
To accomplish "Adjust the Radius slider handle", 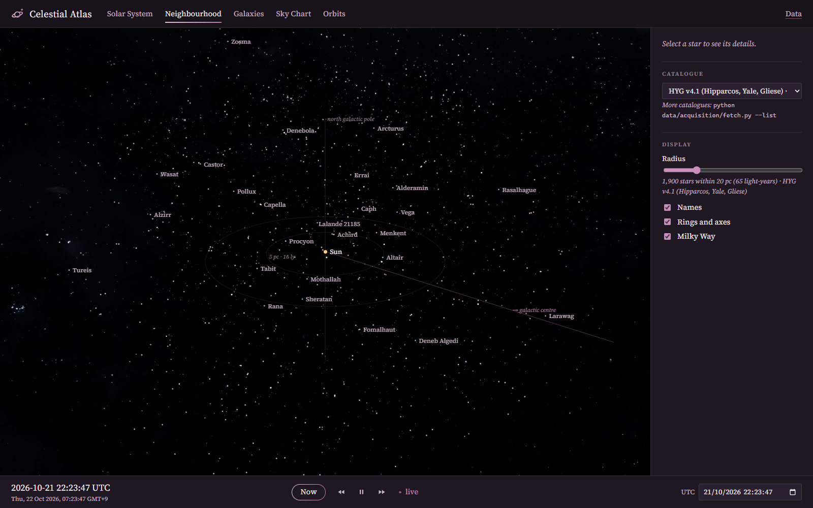I will (x=697, y=170).
